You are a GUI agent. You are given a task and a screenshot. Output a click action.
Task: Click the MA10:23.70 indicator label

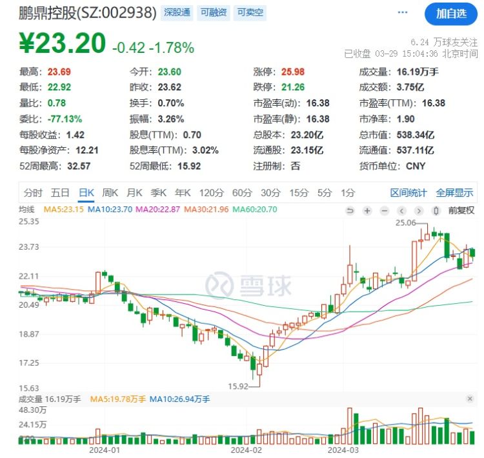[x=110, y=209]
